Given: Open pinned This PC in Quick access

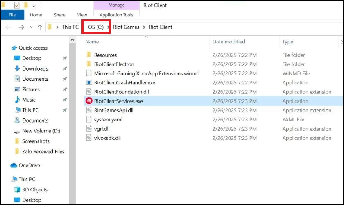Looking at the screenshot, I should coord(30,110).
